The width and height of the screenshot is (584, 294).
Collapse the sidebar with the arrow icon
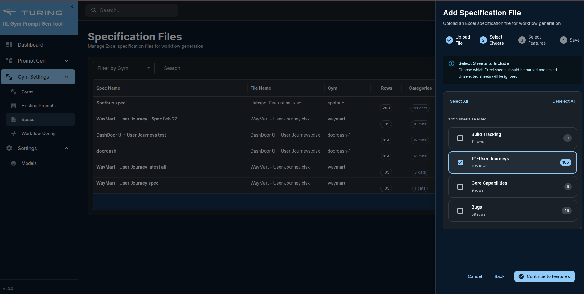pos(72,6)
